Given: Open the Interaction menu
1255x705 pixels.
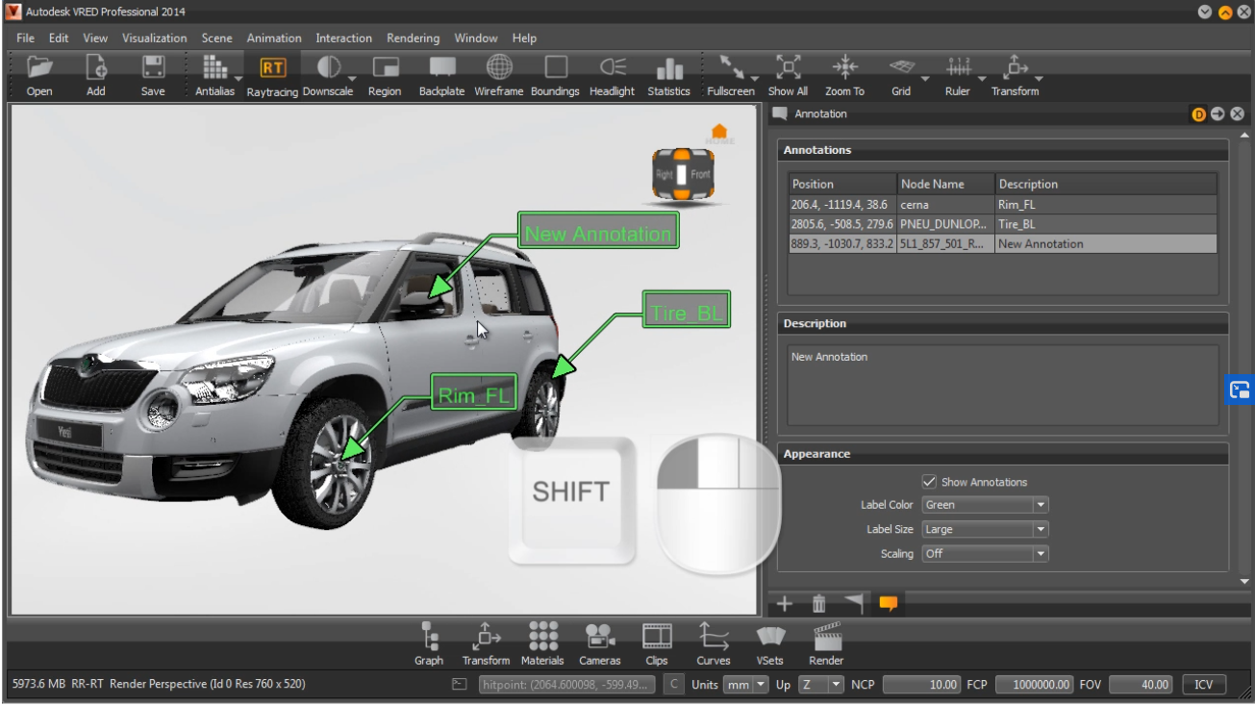Looking at the screenshot, I should [x=343, y=38].
